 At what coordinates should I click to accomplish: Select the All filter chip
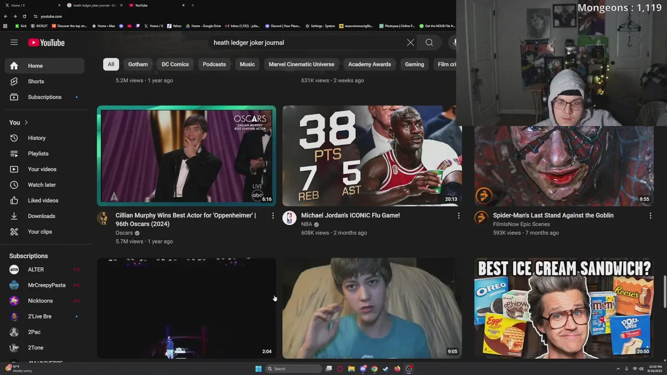click(x=111, y=65)
